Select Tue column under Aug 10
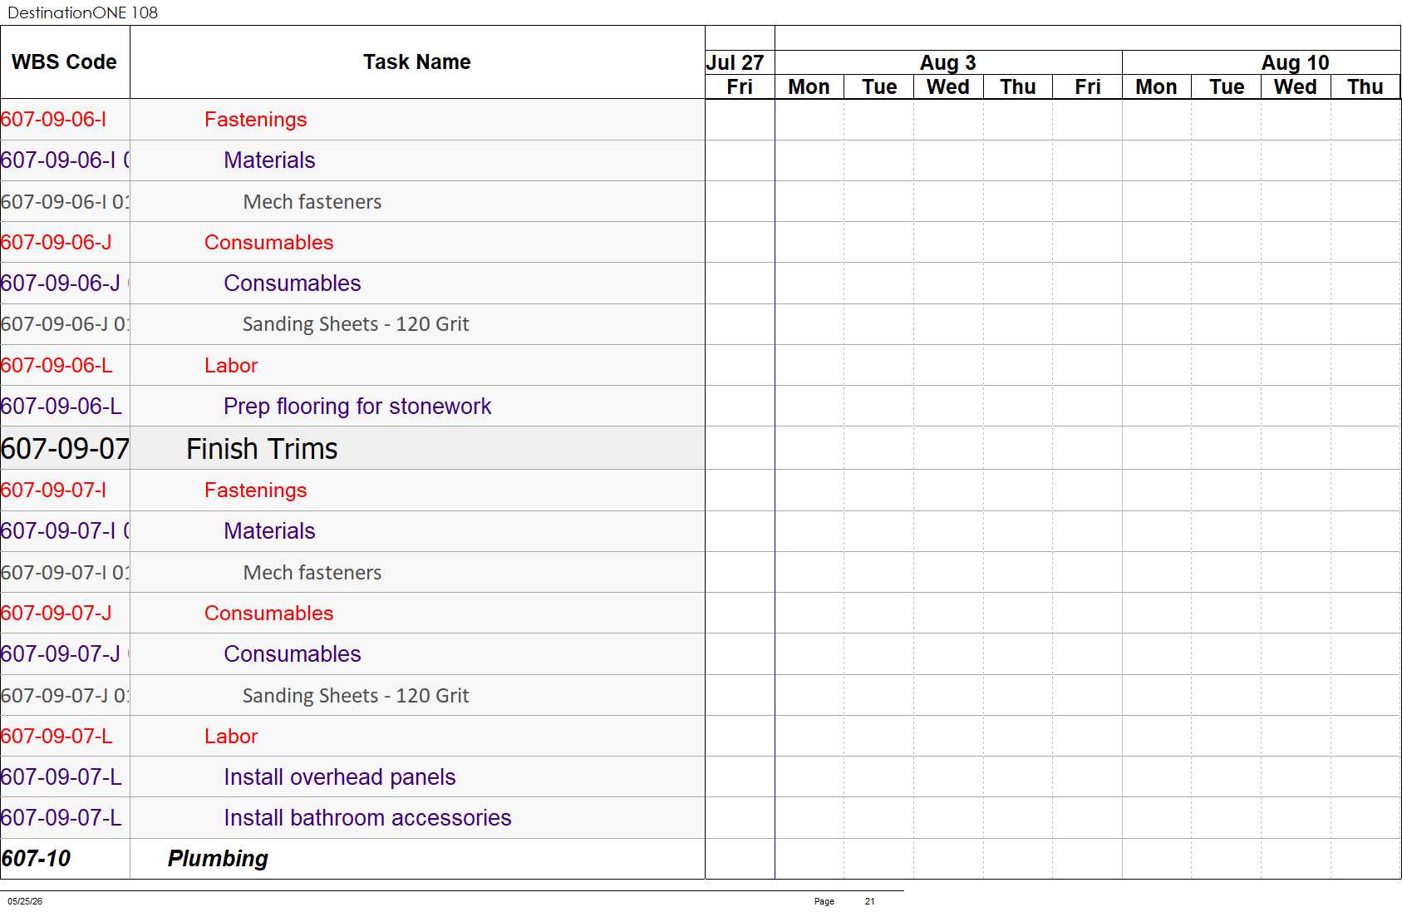This screenshot has width=1402, height=912. (1227, 86)
